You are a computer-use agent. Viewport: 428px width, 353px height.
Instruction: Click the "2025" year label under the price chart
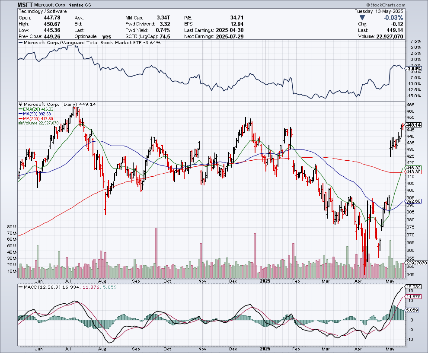(x=265, y=281)
